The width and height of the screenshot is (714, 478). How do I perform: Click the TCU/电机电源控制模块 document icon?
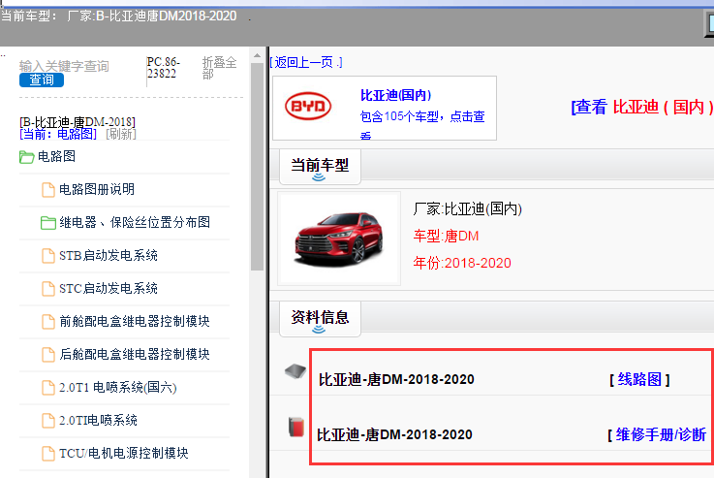[48, 453]
